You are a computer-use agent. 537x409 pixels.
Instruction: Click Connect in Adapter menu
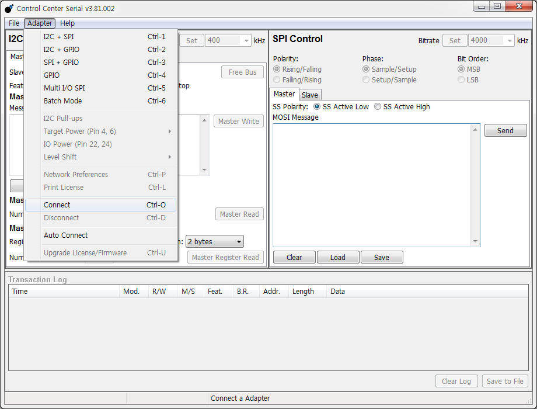(x=100, y=205)
